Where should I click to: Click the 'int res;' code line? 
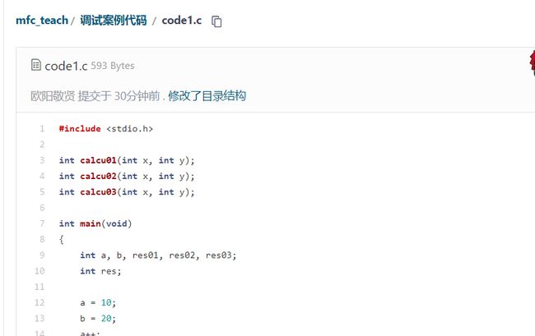tap(100, 271)
